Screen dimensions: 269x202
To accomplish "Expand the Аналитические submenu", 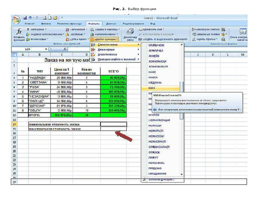I will [x=116, y=54].
